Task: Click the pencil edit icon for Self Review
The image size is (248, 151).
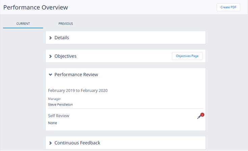Action: pos(199,117)
